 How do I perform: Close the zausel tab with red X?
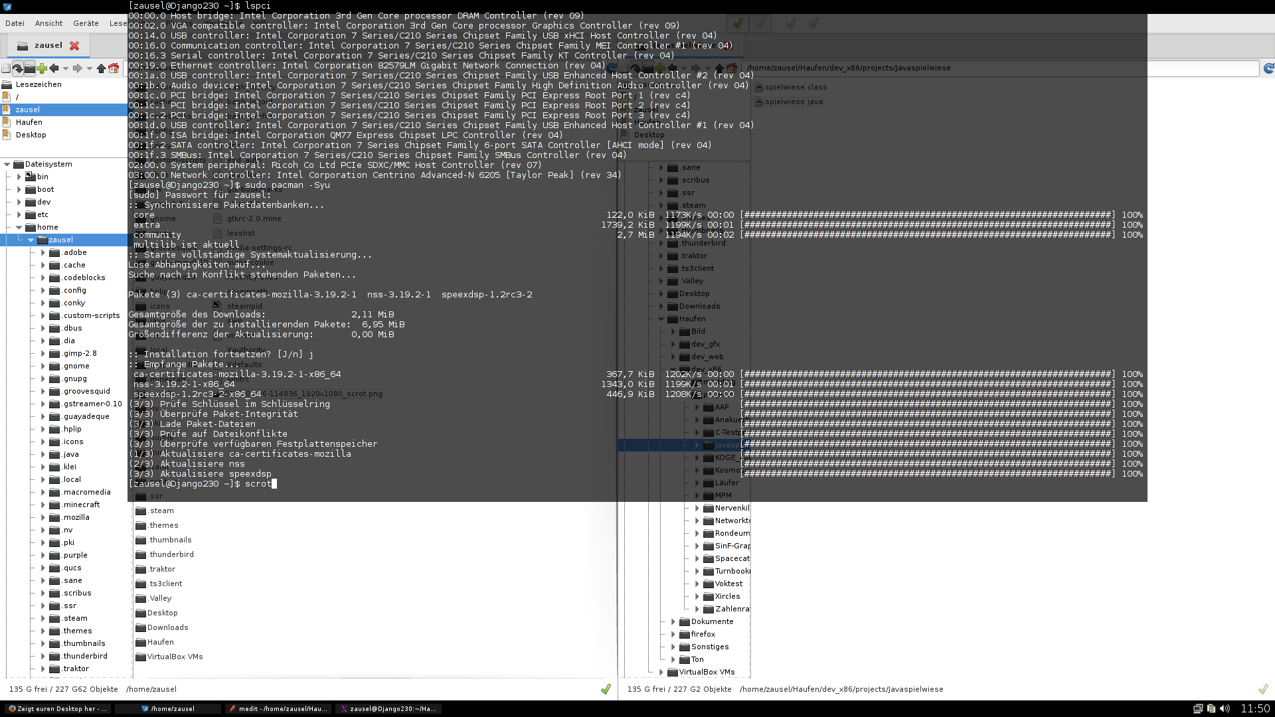(74, 46)
